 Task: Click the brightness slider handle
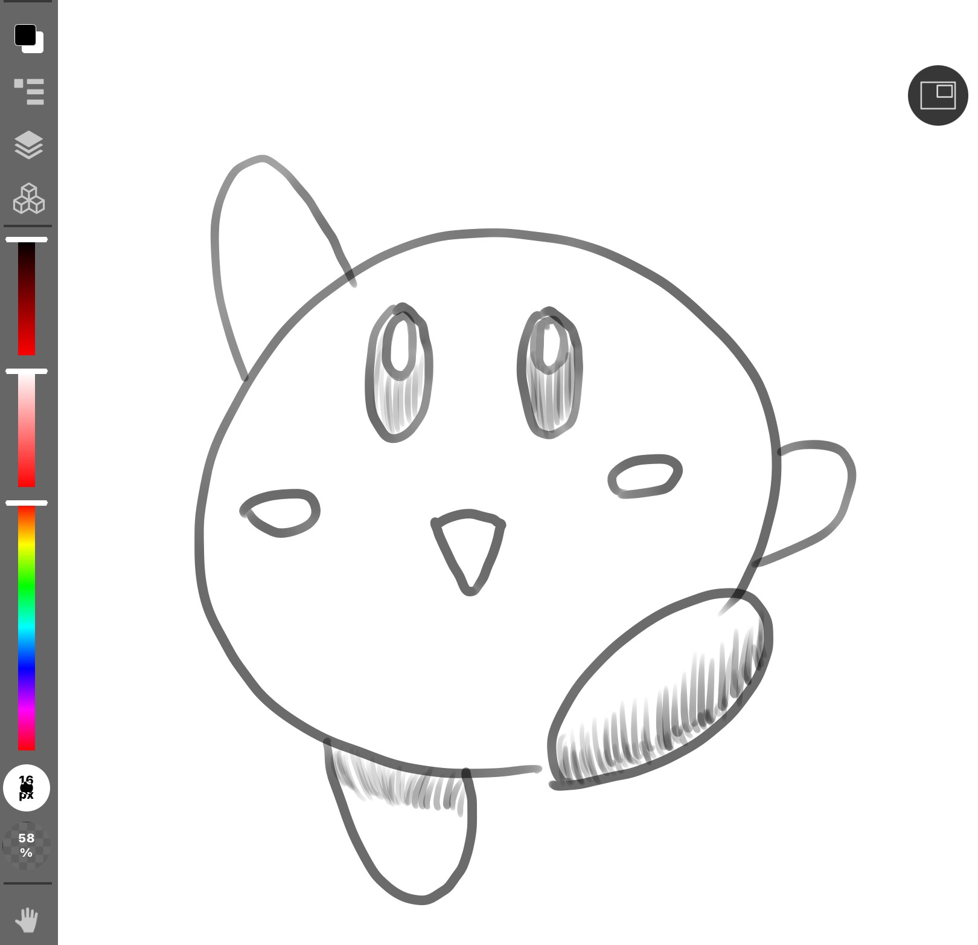pyautogui.click(x=27, y=240)
